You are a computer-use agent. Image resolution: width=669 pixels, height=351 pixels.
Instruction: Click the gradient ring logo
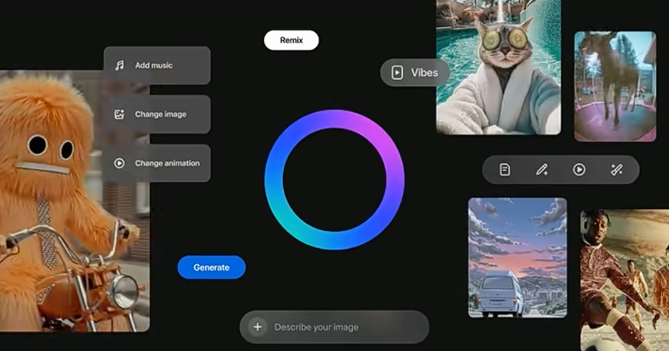click(x=334, y=180)
